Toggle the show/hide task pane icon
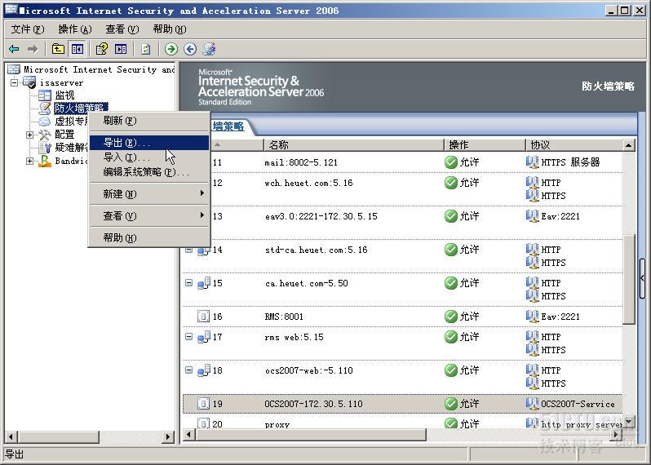 [x=121, y=49]
